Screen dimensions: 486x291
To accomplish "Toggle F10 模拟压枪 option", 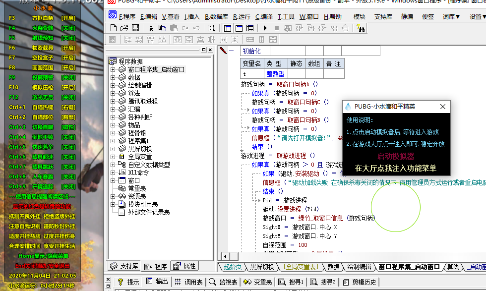I will [x=68, y=87].
